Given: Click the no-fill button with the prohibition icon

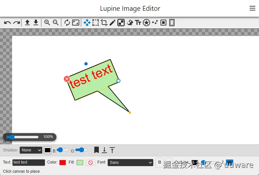Looking at the screenshot, I should click(90, 163).
